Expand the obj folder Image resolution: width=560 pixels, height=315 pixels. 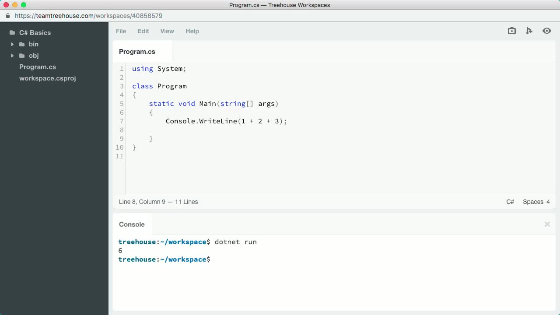(12, 56)
